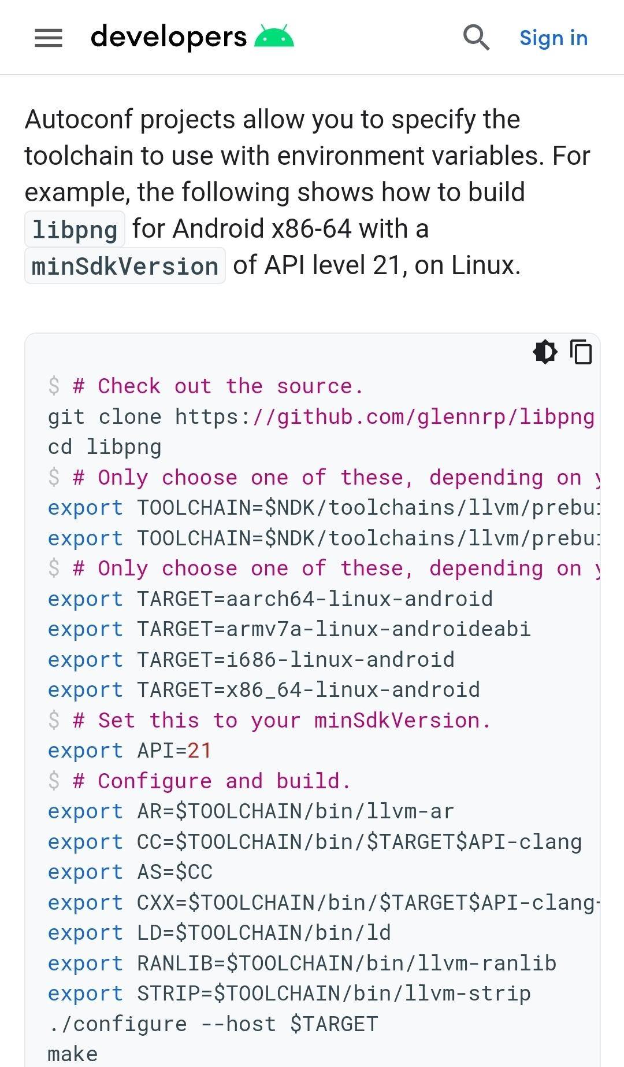Click the 'export RANLIB=' line
The height and width of the screenshot is (1067, 624).
tap(302, 963)
